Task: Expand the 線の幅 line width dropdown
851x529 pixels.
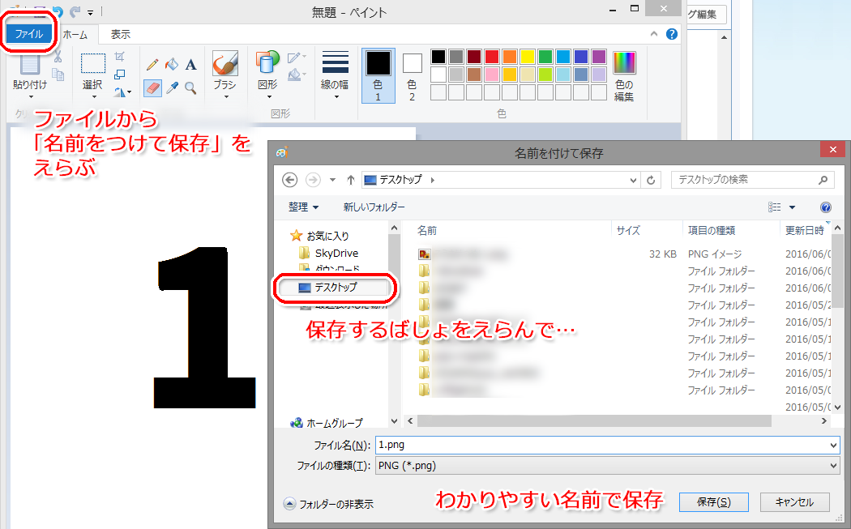Action: pos(335,75)
